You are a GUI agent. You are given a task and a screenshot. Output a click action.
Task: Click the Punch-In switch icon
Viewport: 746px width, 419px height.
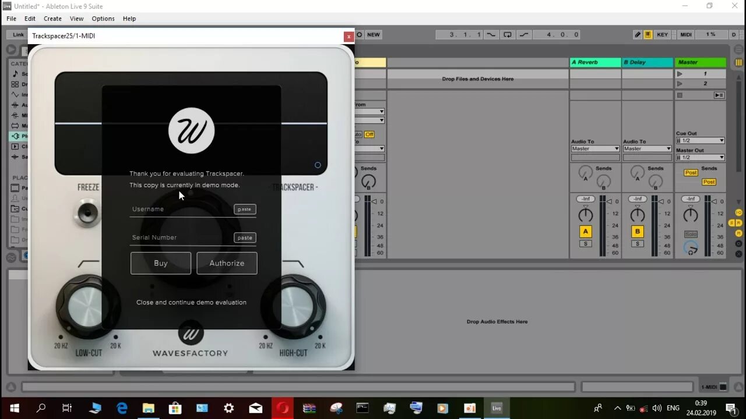pyautogui.click(x=491, y=34)
